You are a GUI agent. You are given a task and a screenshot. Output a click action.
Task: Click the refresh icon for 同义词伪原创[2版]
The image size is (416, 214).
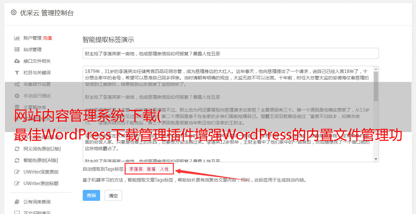17,149
